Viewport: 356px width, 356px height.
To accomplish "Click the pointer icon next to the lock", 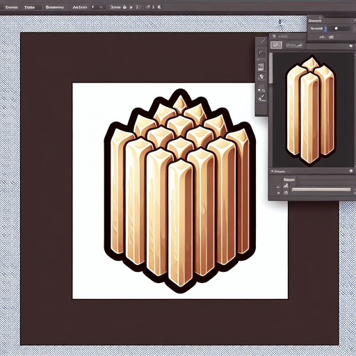I will click(131, 7).
